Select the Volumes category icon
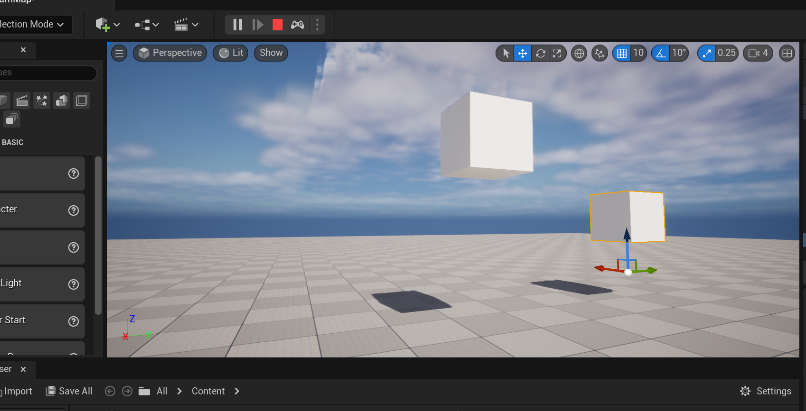The image size is (806, 411). click(82, 100)
